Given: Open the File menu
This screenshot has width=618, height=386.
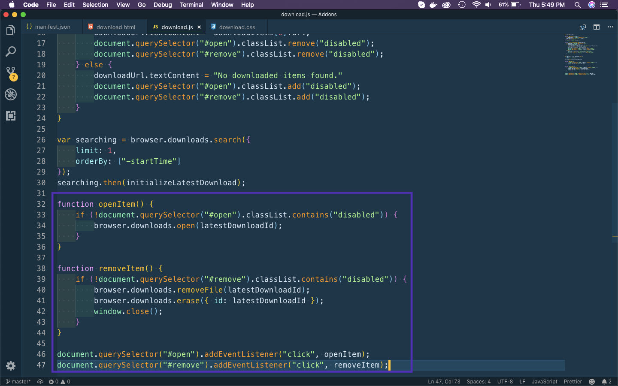Looking at the screenshot, I should (x=51, y=5).
